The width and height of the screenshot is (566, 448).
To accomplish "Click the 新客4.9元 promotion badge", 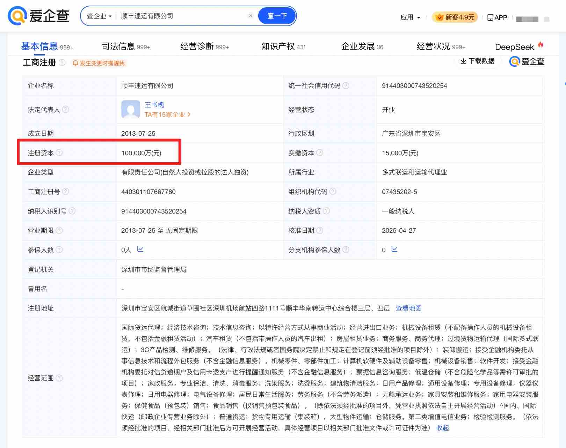I will (x=456, y=17).
